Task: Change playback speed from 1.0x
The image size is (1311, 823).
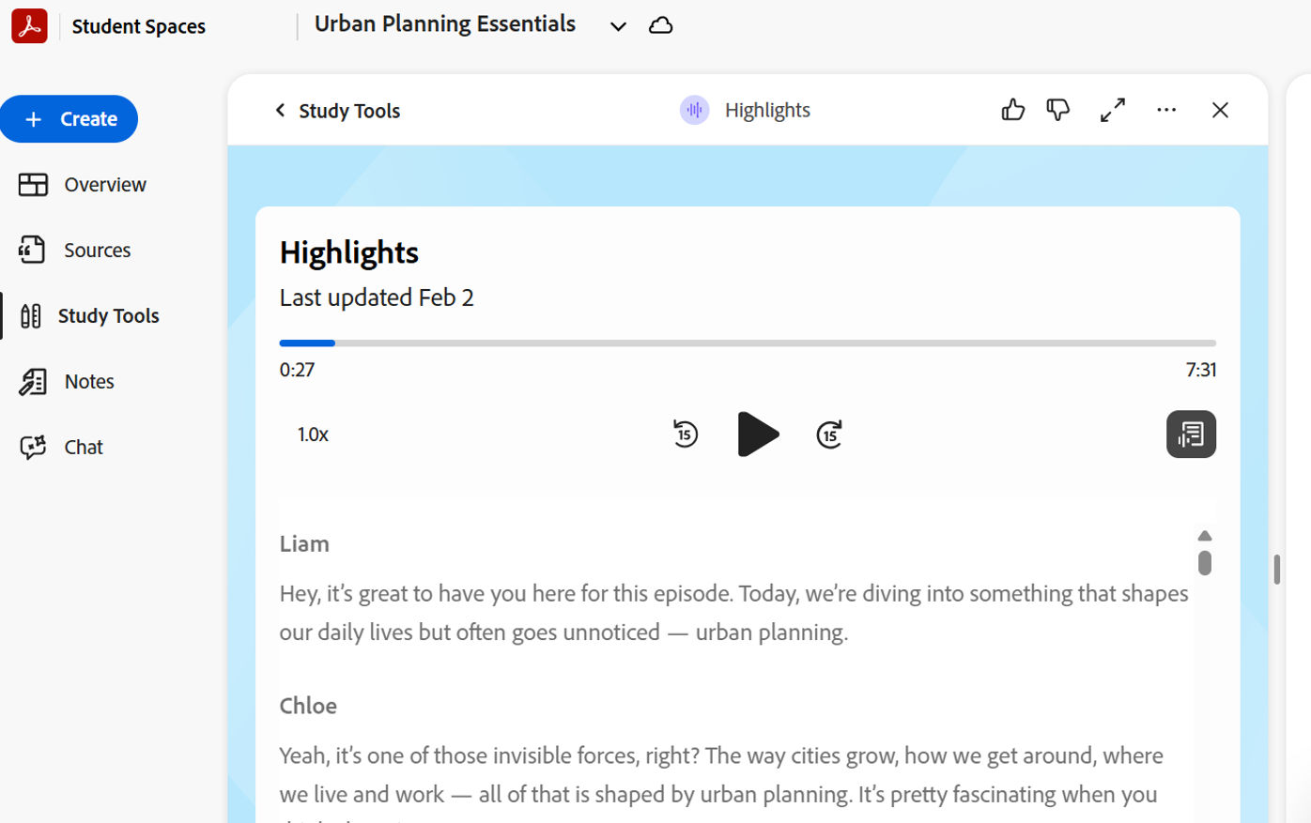Action: [x=313, y=434]
